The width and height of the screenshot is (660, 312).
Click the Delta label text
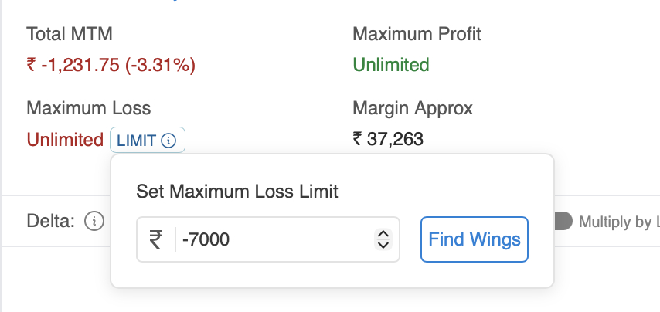51,222
